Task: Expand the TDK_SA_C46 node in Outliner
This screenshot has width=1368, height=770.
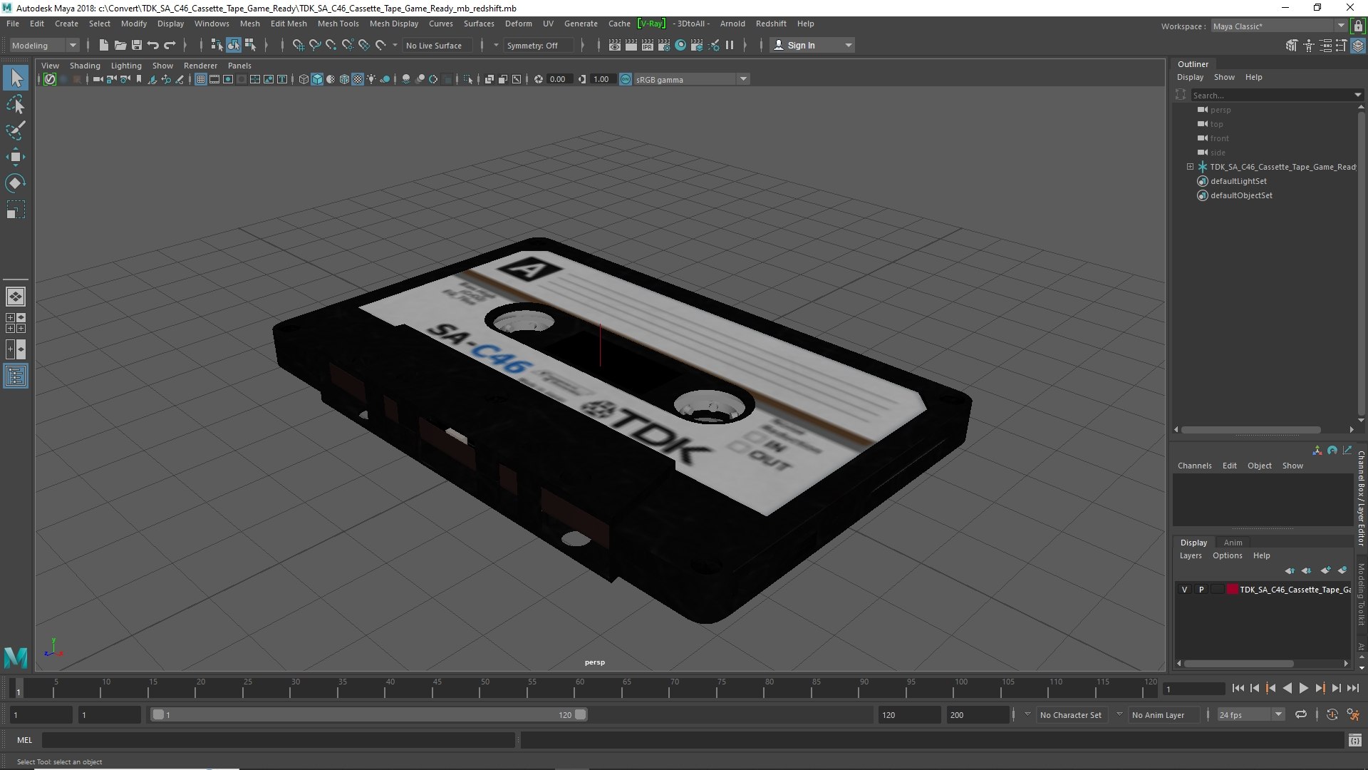Action: click(x=1190, y=166)
